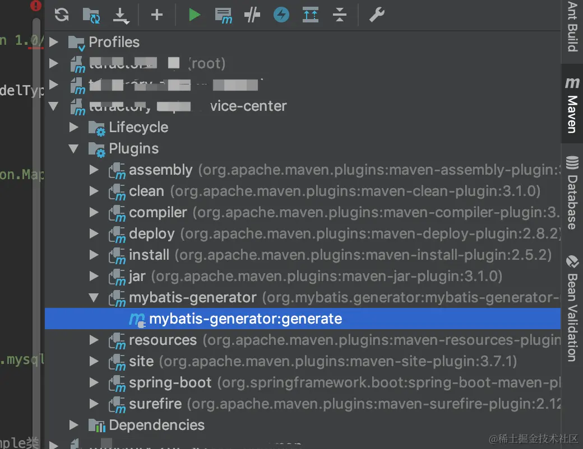
Task: Expand the assembly plugin node
Action: point(94,170)
